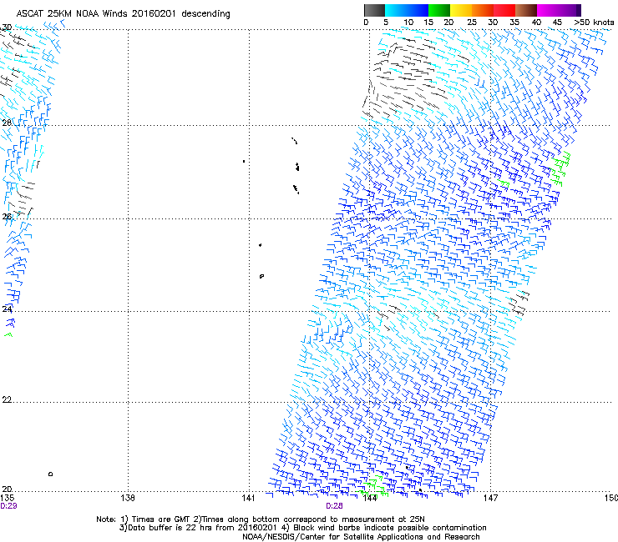The image size is (618, 542).
Task: Click the title 'ASCAT 25KM NOAA Winds 20160201 descending'
Action: click(123, 13)
